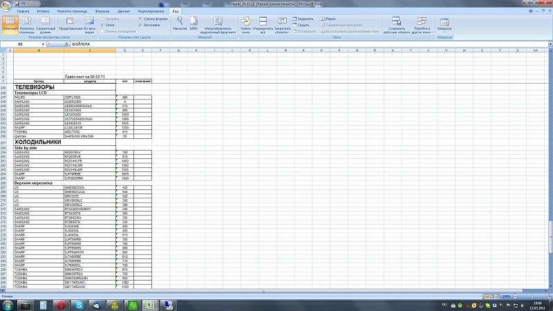553x311 pixels.
Task: Click the ribbon help icon
Action: point(531,11)
